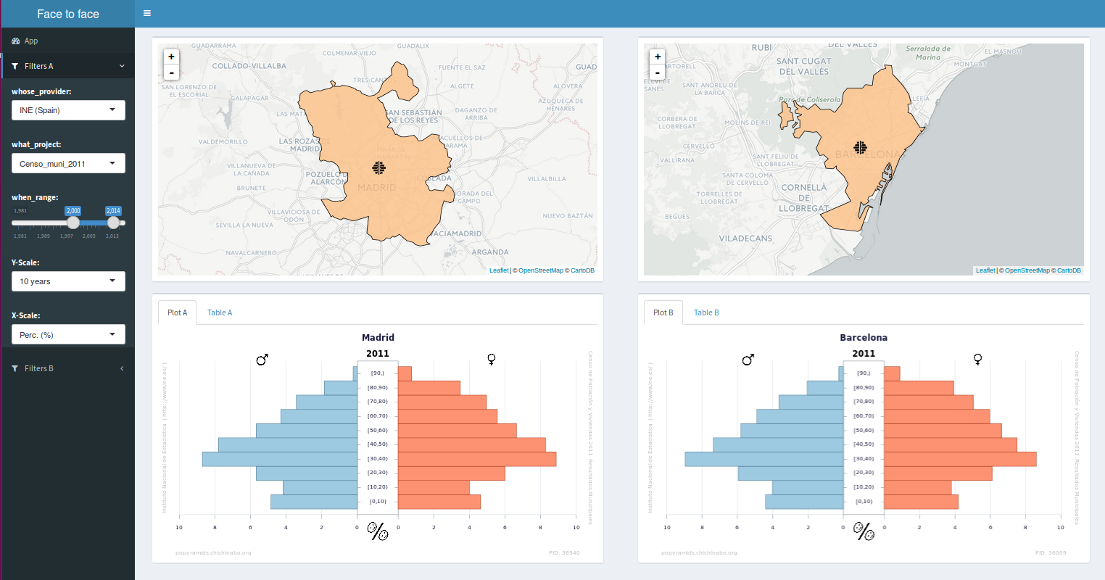
Task: Click the marker icon on Barcelona map
Action: coord(860,148)
